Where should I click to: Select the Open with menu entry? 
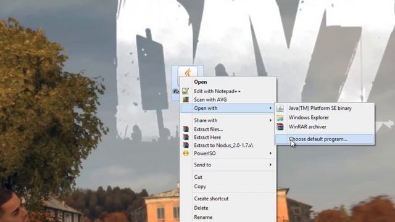(x=228, y=109)
